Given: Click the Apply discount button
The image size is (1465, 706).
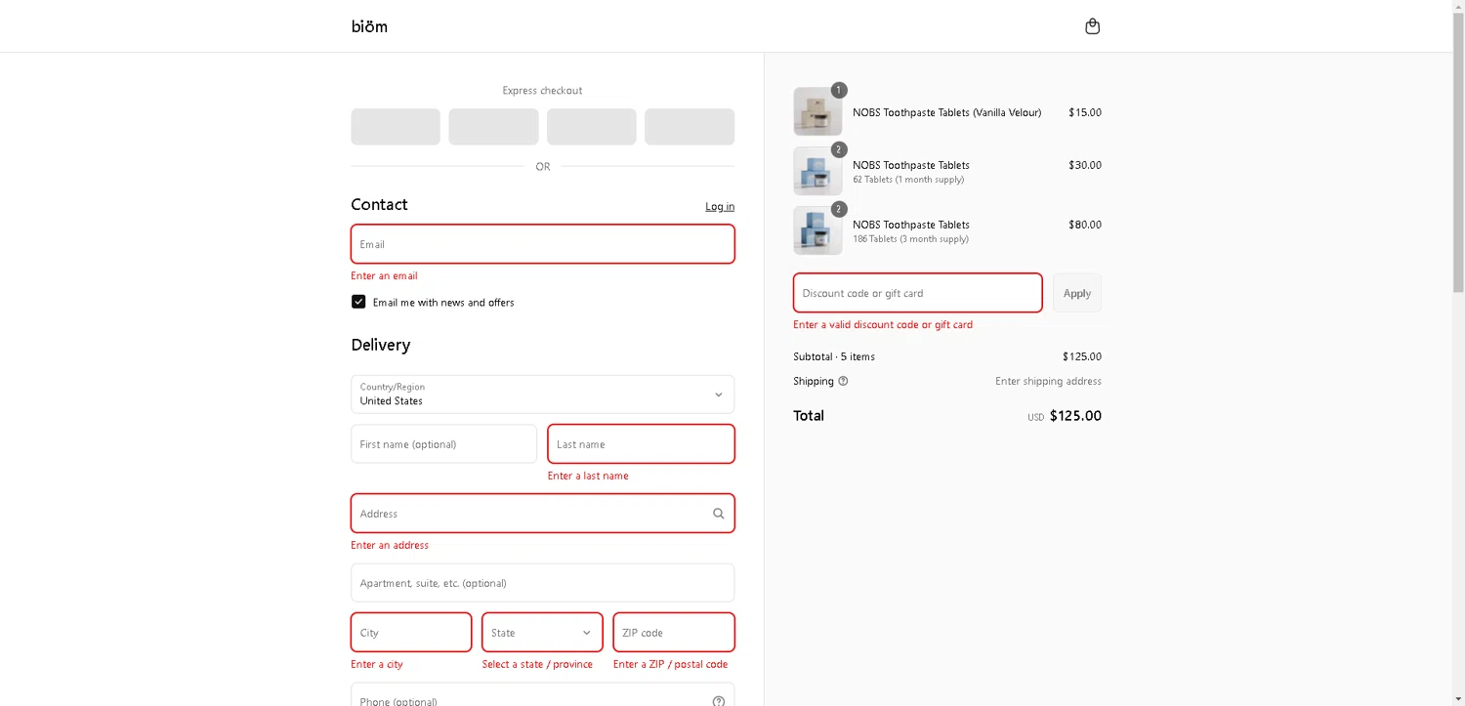Looking at the screenshot, I should [1076, 293].
